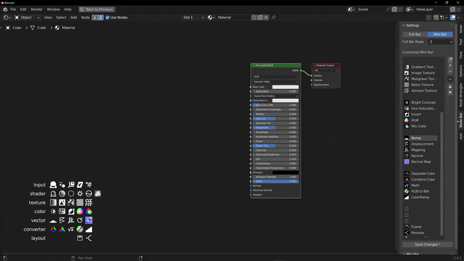Open the File menu

13,9
